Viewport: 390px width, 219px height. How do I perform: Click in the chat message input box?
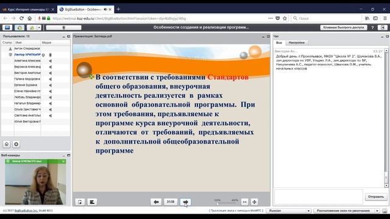[x=319, y=197]
